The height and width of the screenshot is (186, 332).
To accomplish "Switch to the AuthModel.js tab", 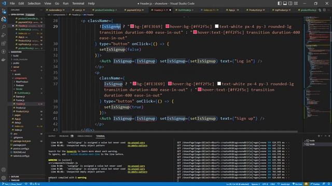I will tap(185, 10).
